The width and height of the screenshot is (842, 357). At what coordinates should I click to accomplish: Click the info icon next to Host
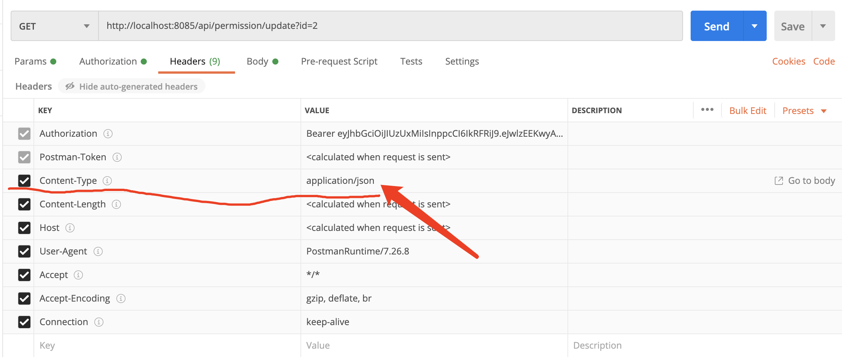70,228
